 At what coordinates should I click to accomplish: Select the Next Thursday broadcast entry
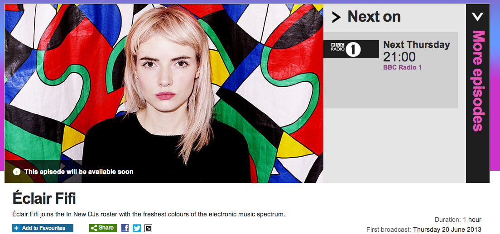tap(390, 70)
